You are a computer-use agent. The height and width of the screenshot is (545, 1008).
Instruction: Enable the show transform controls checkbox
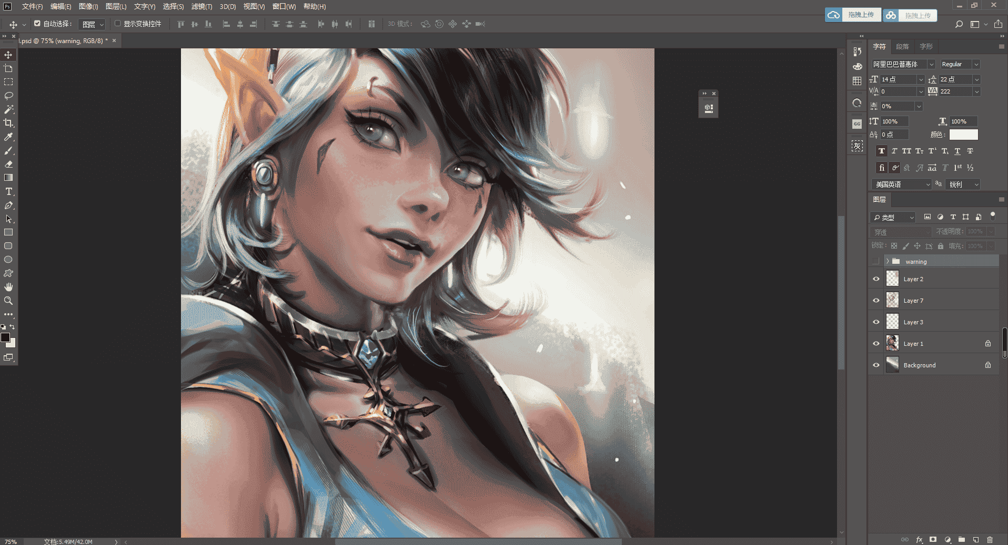(118, 24)
